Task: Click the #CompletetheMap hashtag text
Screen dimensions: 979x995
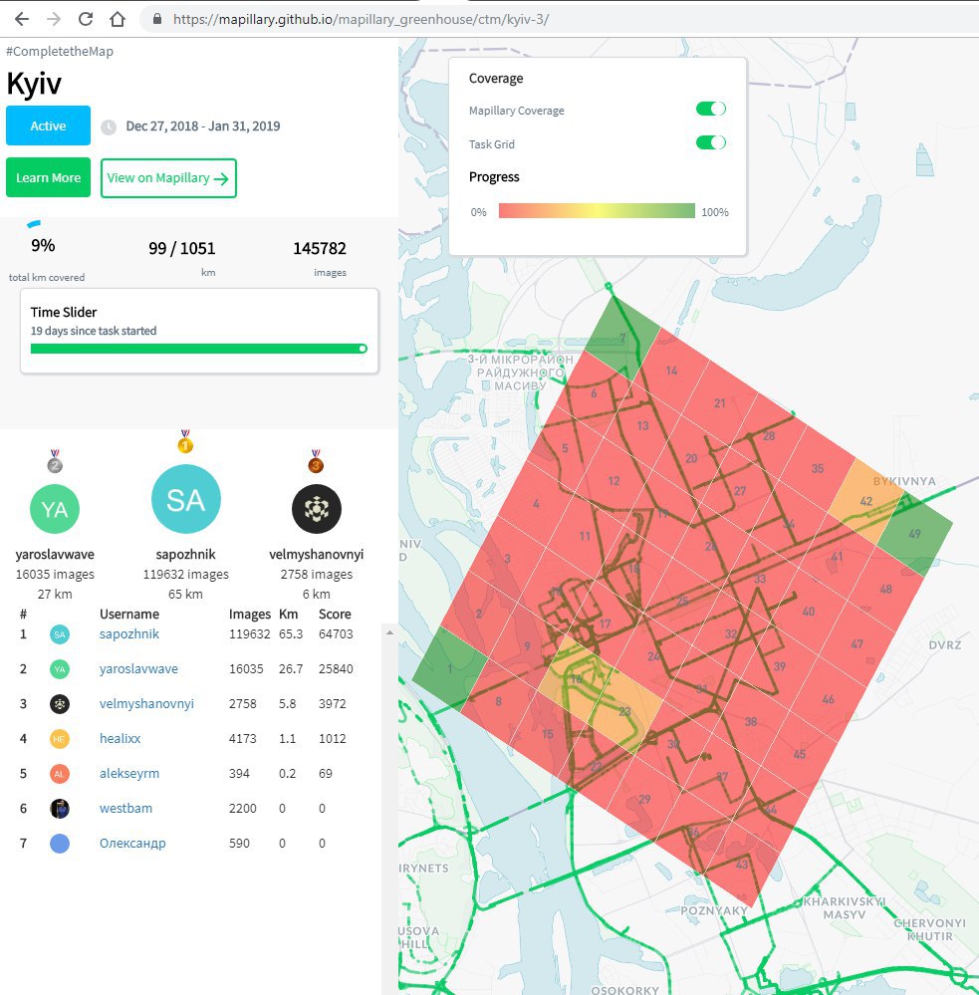Action: (60, 52)
